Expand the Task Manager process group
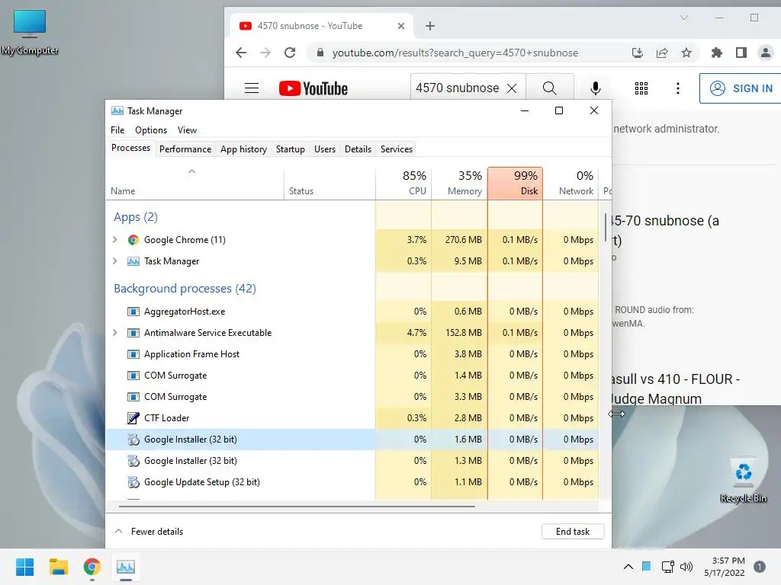The width and height of the screenshot is (781, 585). pos(115,261)
